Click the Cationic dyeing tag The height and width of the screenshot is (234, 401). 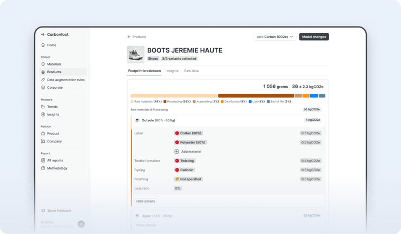tap(185, 170)
